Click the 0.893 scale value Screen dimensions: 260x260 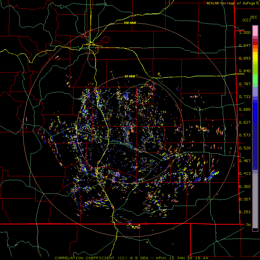click(x=245, y=58)
